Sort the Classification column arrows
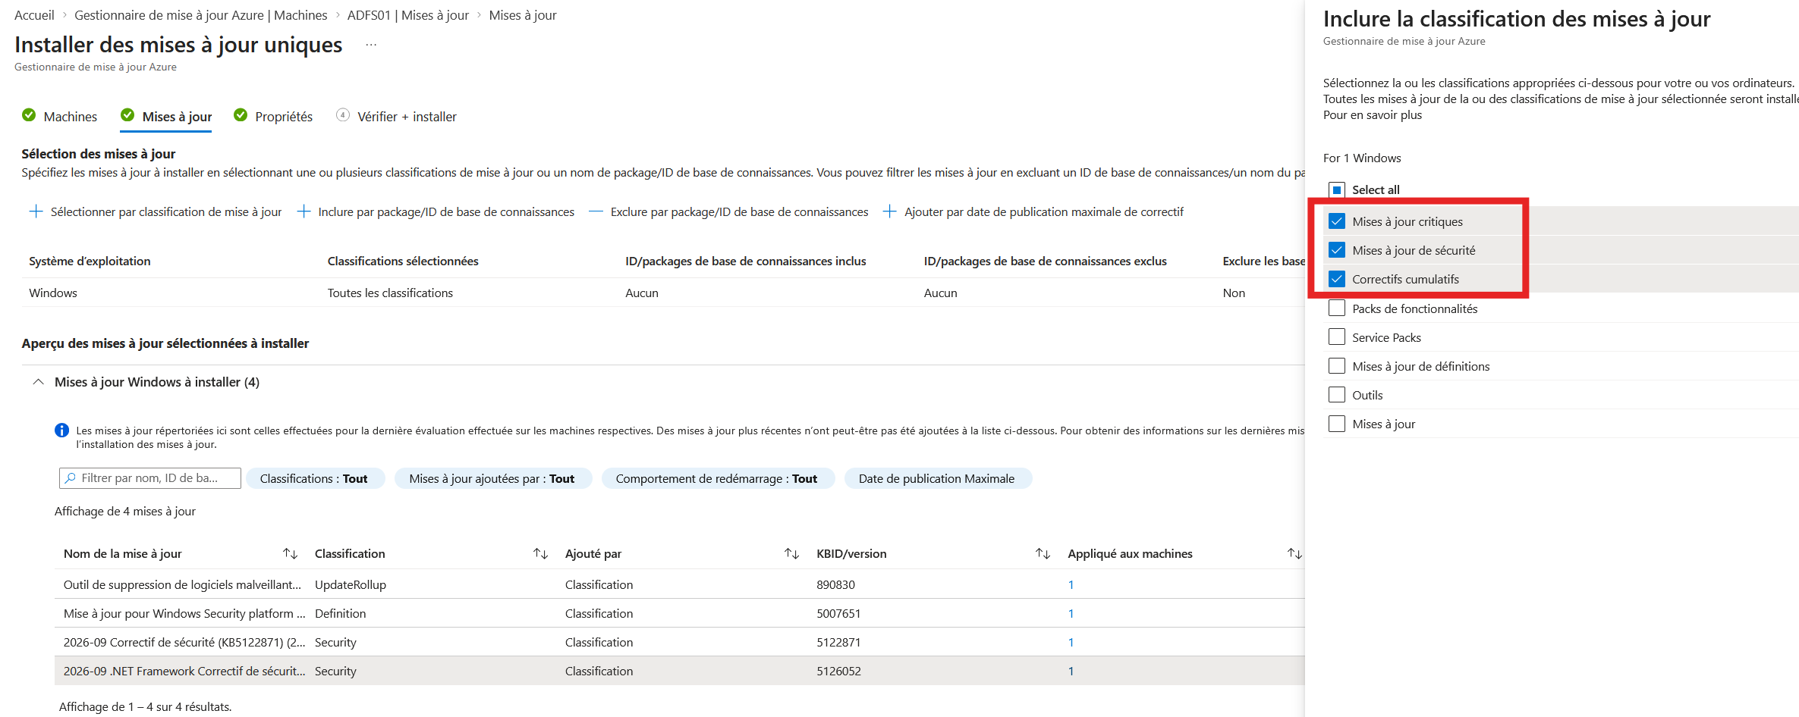Screen dimensions: 1799x717 [540, 554]
